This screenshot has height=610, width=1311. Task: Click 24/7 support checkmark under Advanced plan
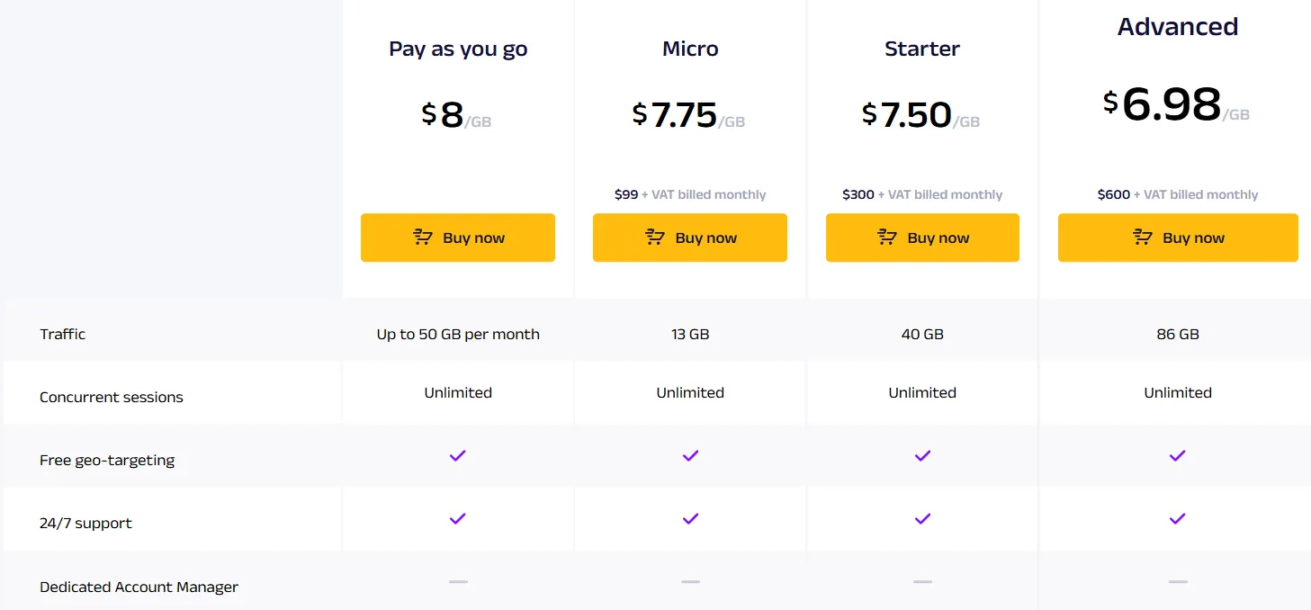pos(1178,519)
